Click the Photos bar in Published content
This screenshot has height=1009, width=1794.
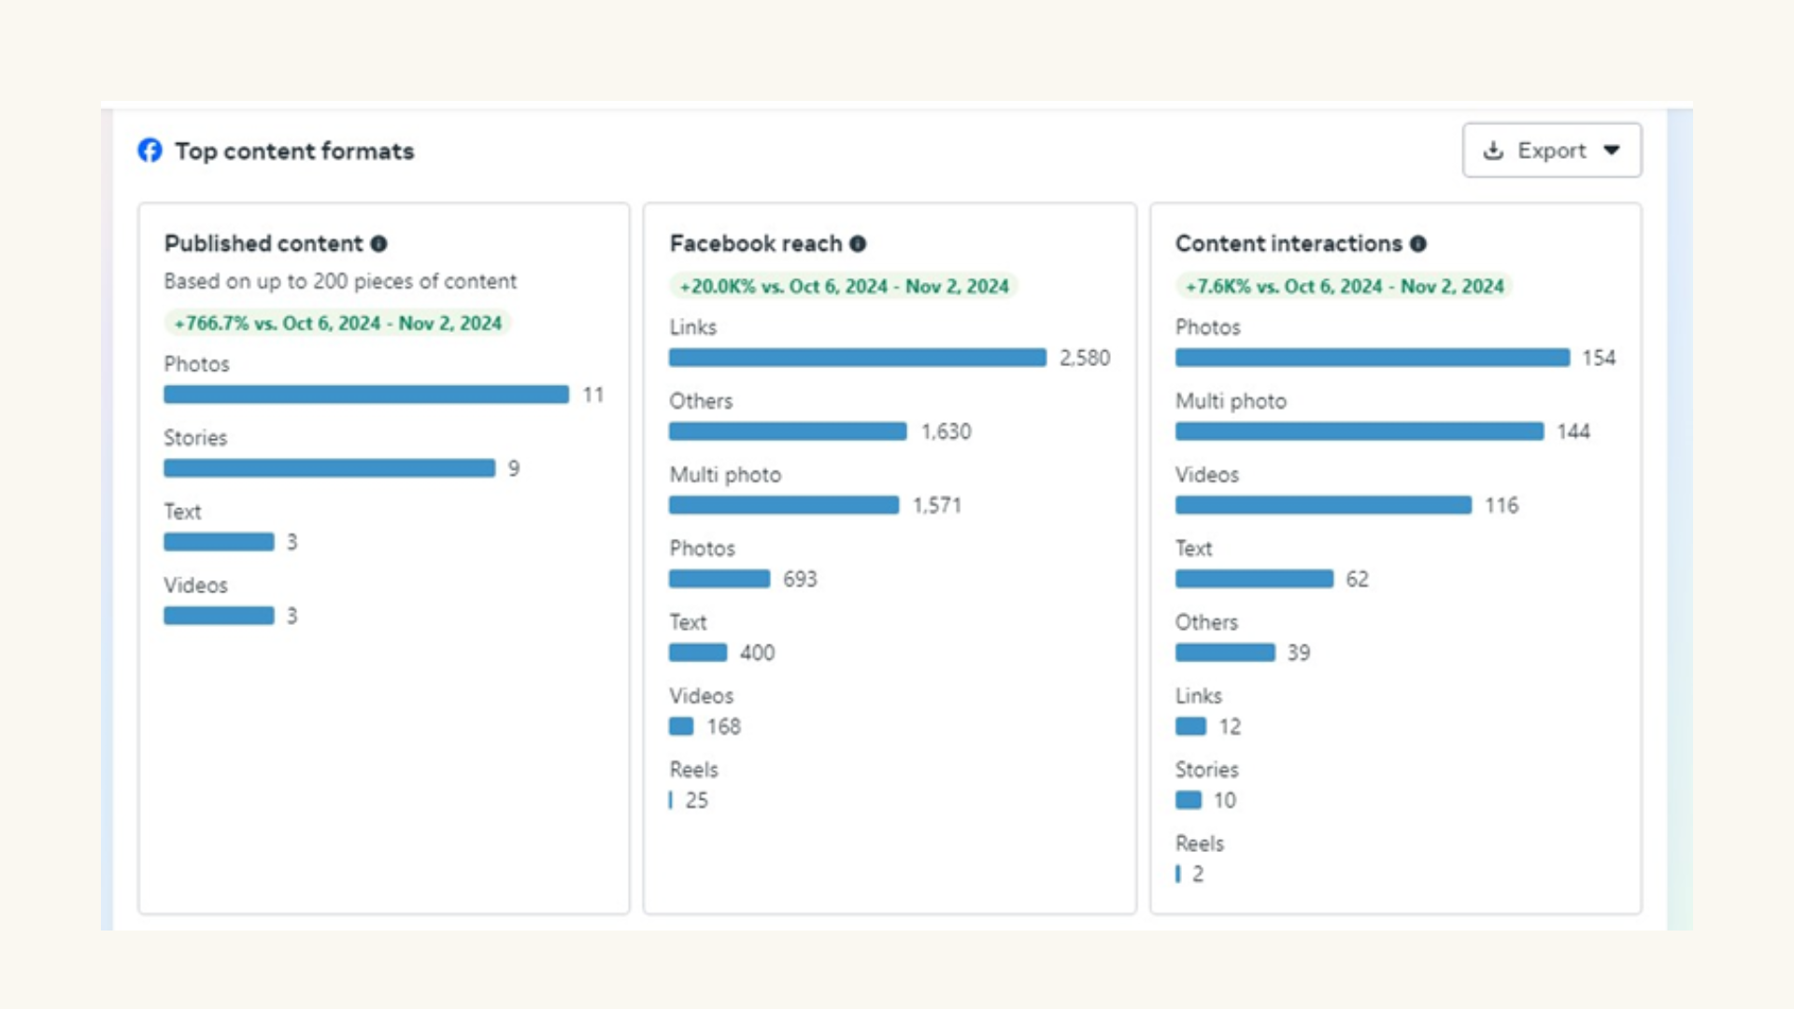point(365,394)
